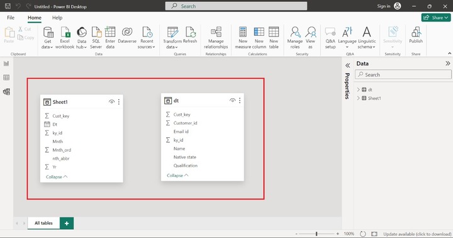Expand the Properties pane with double chevron
Image resolution: width=453 pixels, height=238 pixels.
(347, 65)
